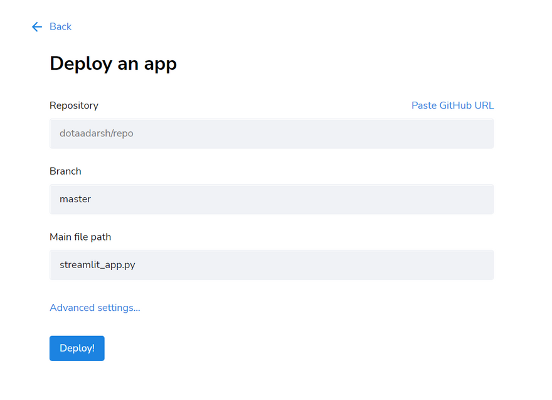Image resolution: width=552 pixels, height=400 pixels.
Task: Place cursor on the master branch text
Action: coord(75,199)
